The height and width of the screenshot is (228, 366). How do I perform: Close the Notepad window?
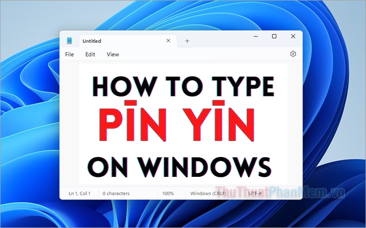(293, 37)
